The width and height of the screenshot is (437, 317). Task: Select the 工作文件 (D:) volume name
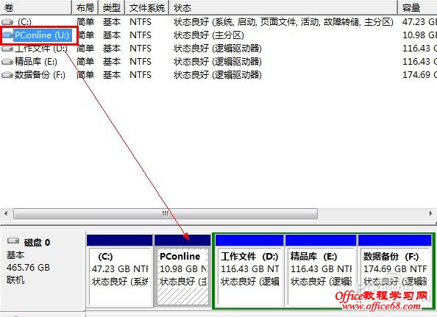pos(41,49)
